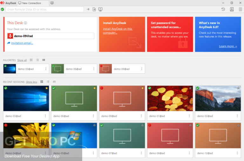Screen dimensions: 244x161
Task: Click the This Desk info icon
Action: point(25,23)
